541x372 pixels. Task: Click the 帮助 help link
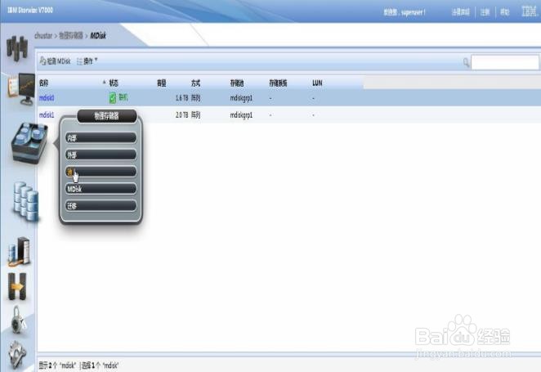point(505,12)
